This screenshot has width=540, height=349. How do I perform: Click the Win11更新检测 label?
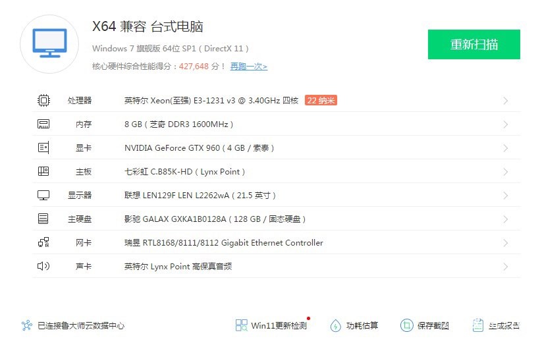click(279, 325)
